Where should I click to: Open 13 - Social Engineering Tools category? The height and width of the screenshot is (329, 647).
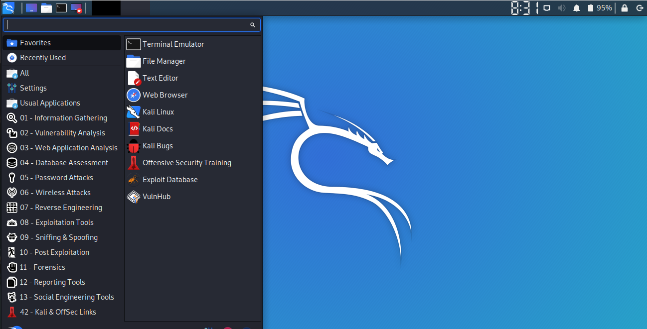pyautogui.click(x=62, y=297)
